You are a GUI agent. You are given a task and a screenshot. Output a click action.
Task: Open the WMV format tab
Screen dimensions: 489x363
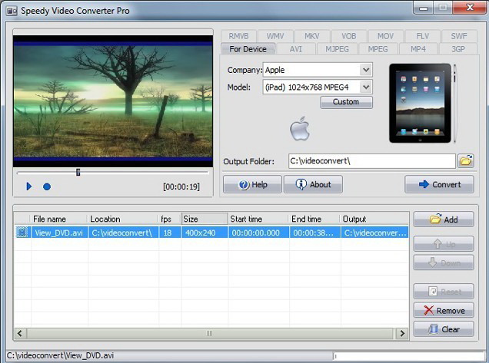point(275,36)
